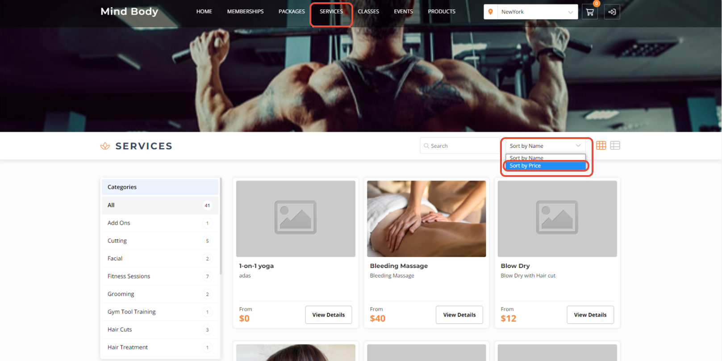This screenshot has height=361, width=722.
Task: Select the SERVICES nav item
Action: [331, 12]
